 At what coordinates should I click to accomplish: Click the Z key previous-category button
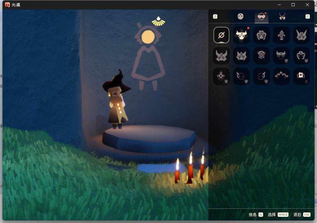215,17
